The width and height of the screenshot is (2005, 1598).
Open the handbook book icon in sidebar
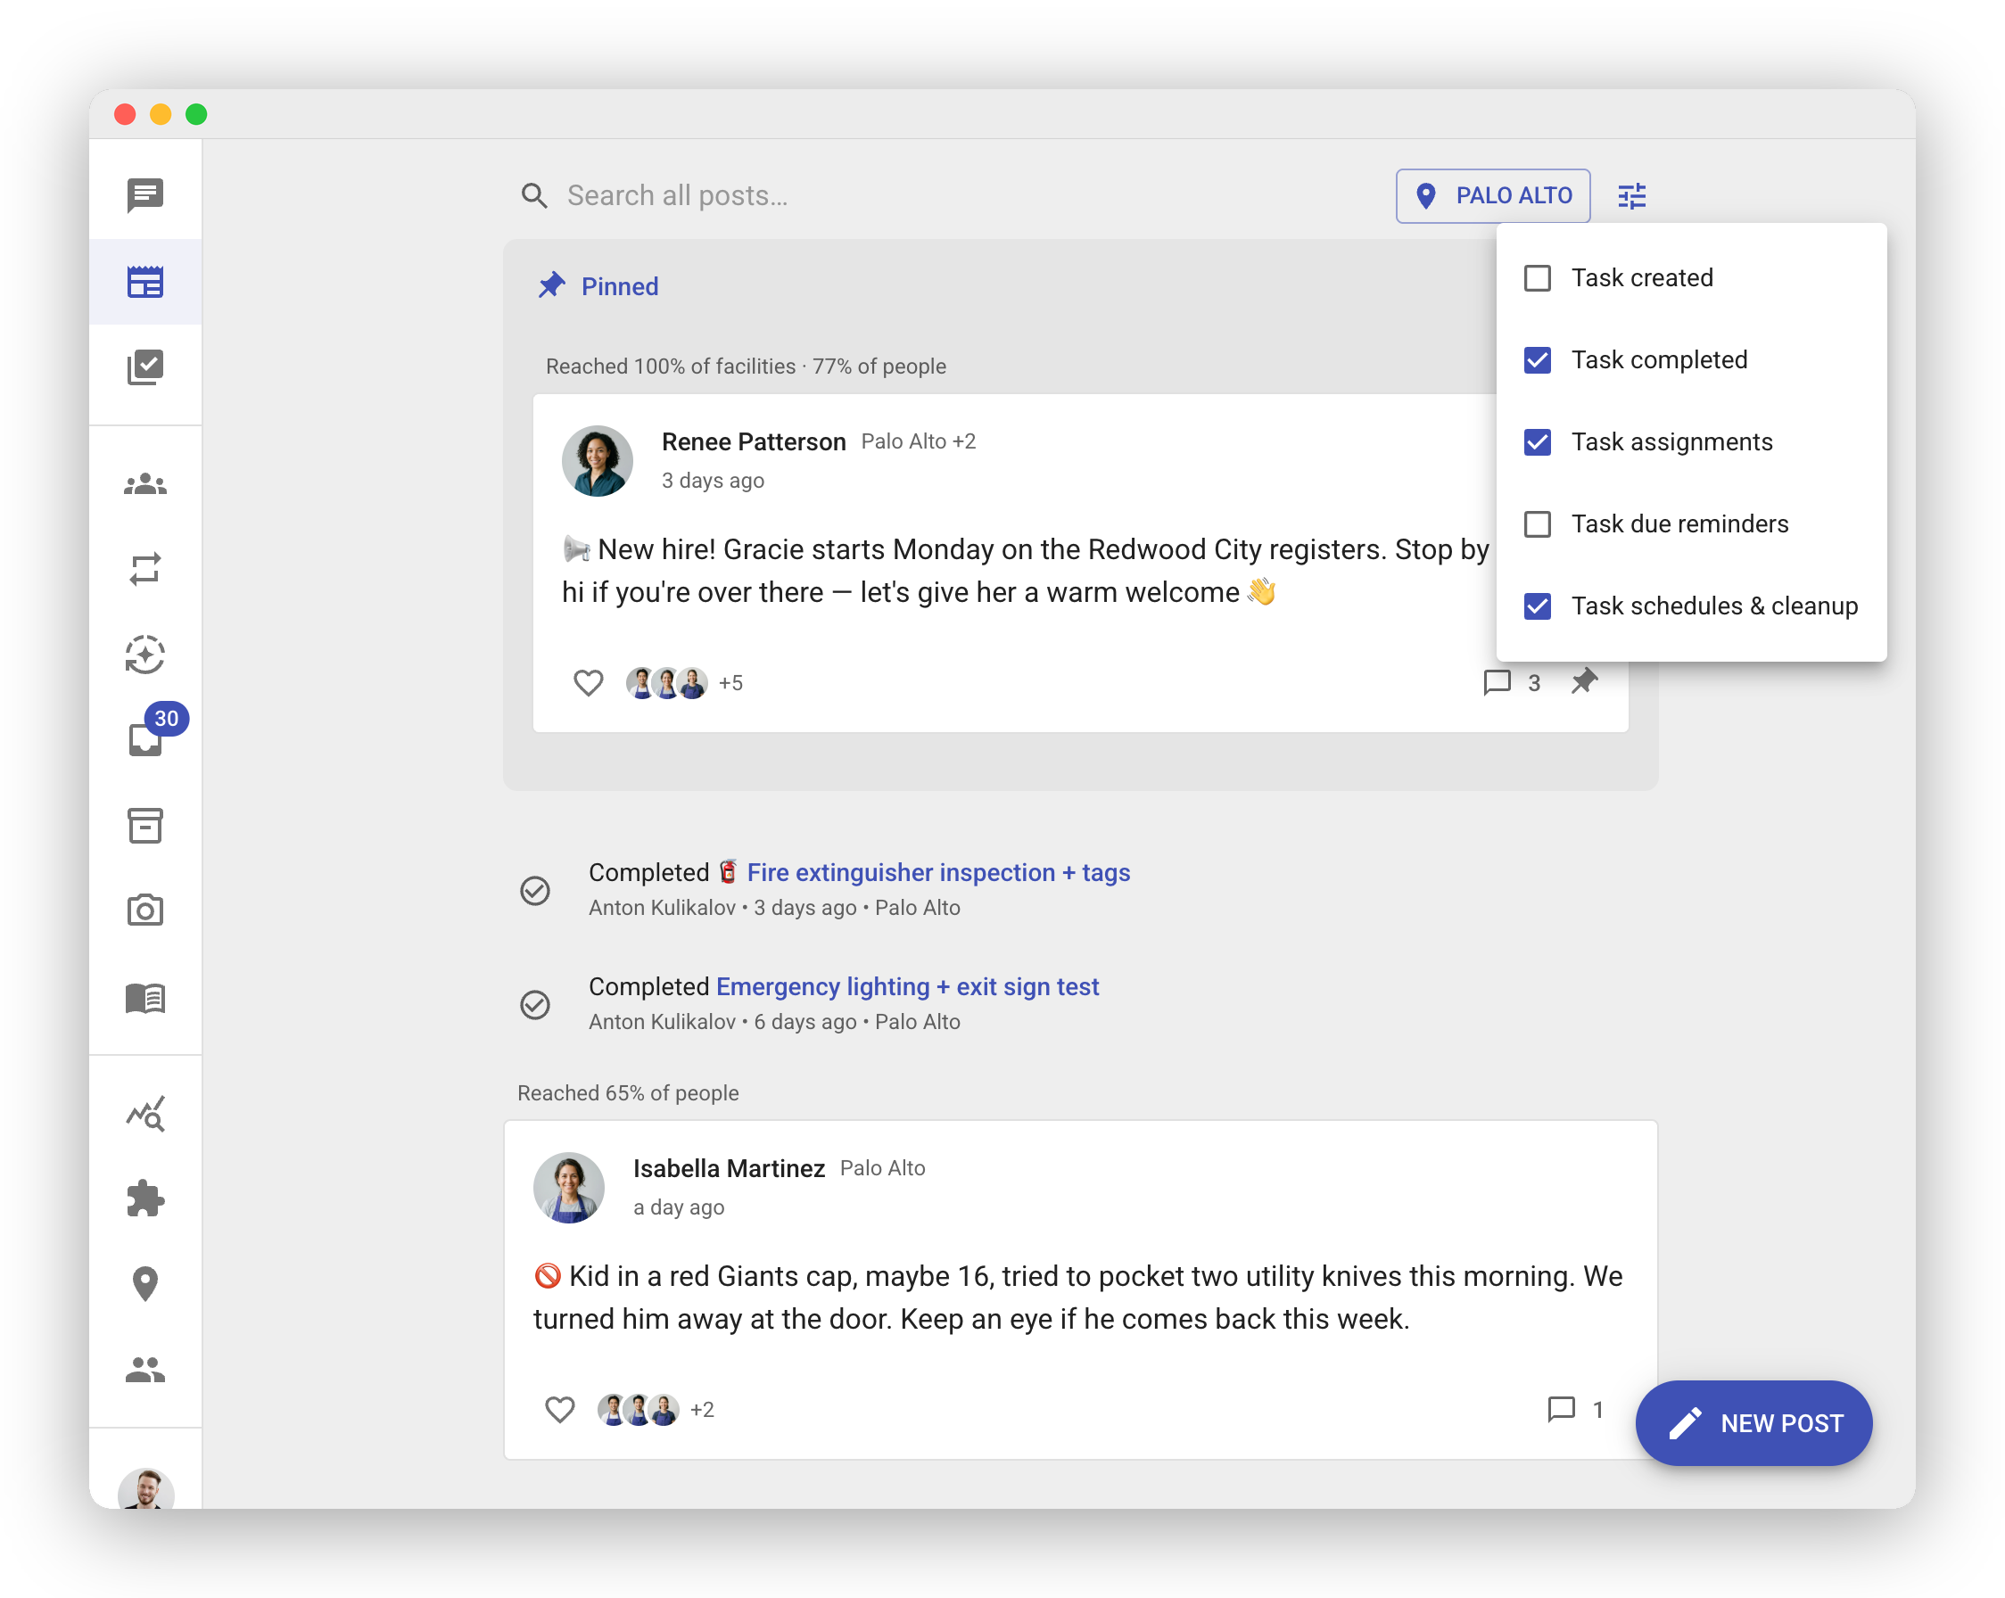point(145,999)
